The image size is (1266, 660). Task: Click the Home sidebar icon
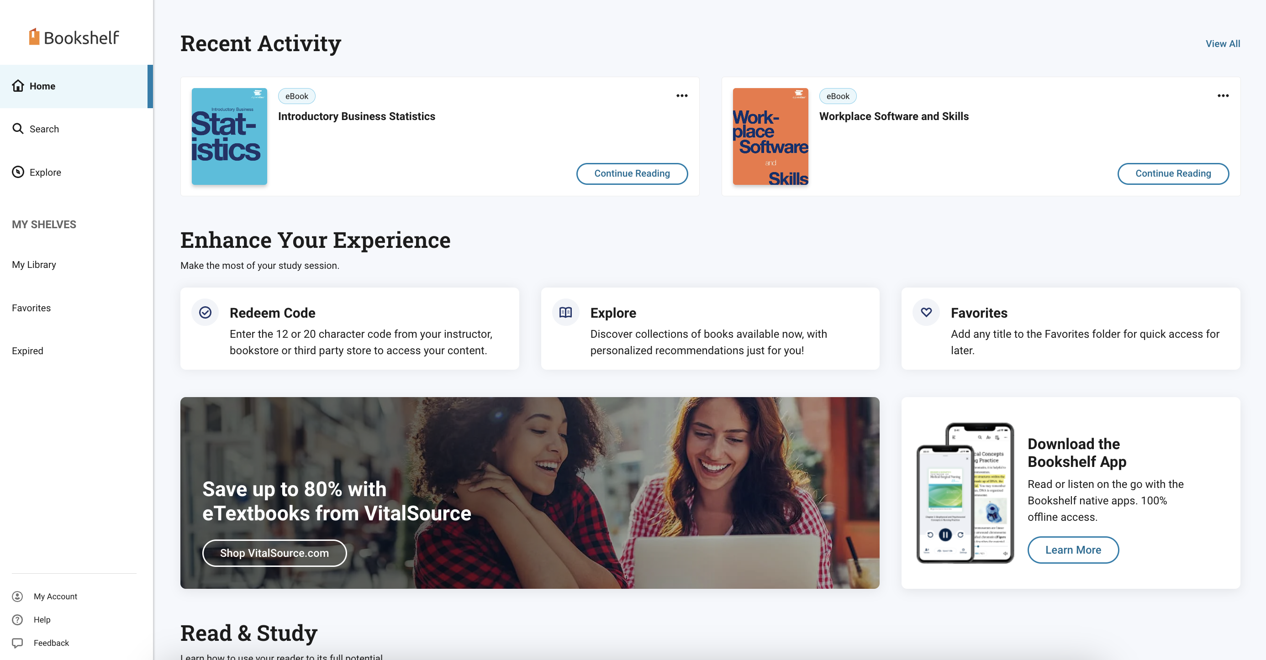click(17, 85)
